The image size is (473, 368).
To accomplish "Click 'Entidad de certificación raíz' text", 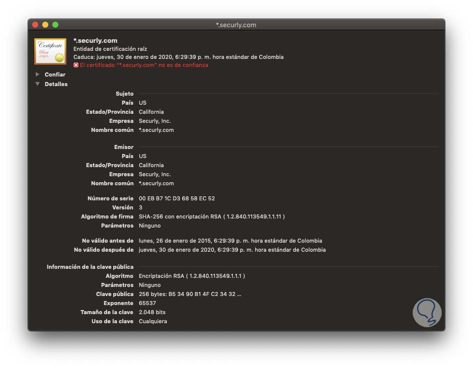I will click(110, 49).
